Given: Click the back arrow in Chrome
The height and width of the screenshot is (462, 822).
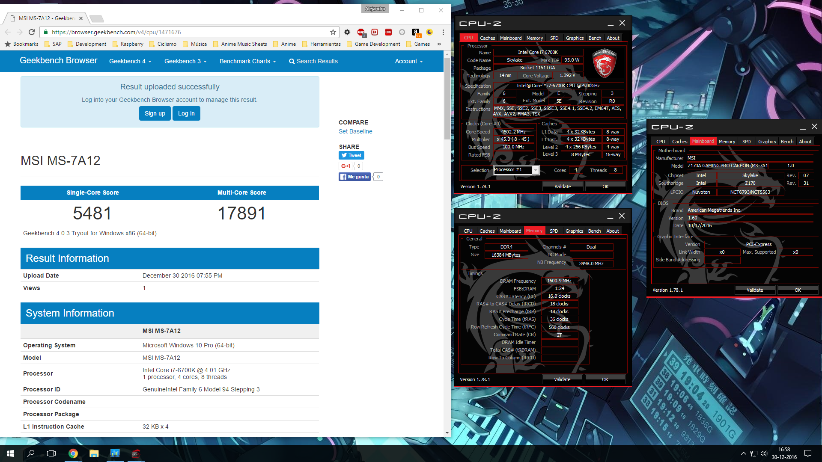Looking at the screenshot, I should coord(8,32).
